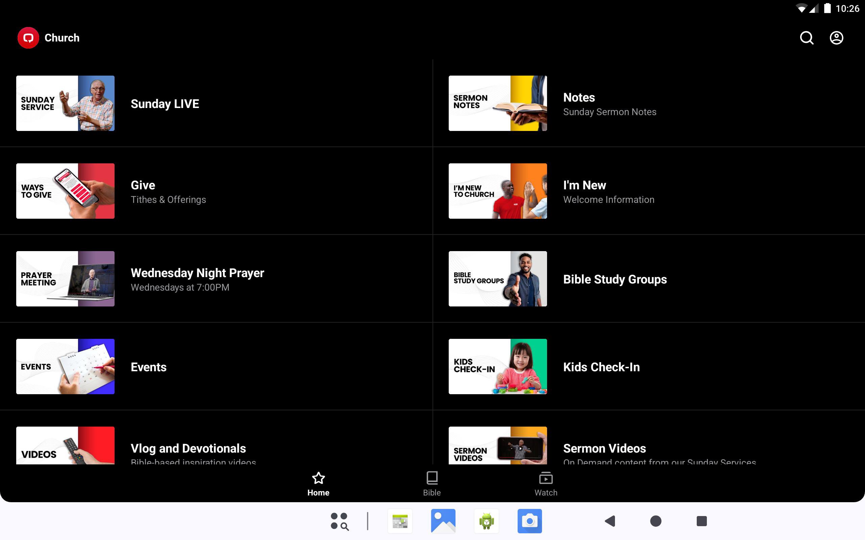The image size is (865, 540).
Task: Open the Bible Study Groups item
Action: point(615,279)
